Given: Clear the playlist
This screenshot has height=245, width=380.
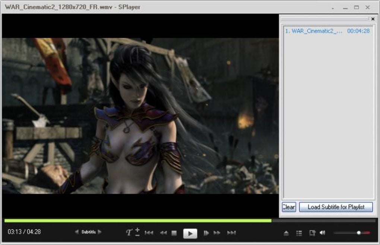Looking at the screenshot, I should (289, 207).
